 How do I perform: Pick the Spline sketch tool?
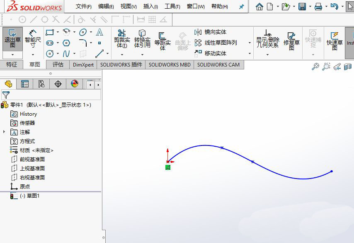(66, 53)
